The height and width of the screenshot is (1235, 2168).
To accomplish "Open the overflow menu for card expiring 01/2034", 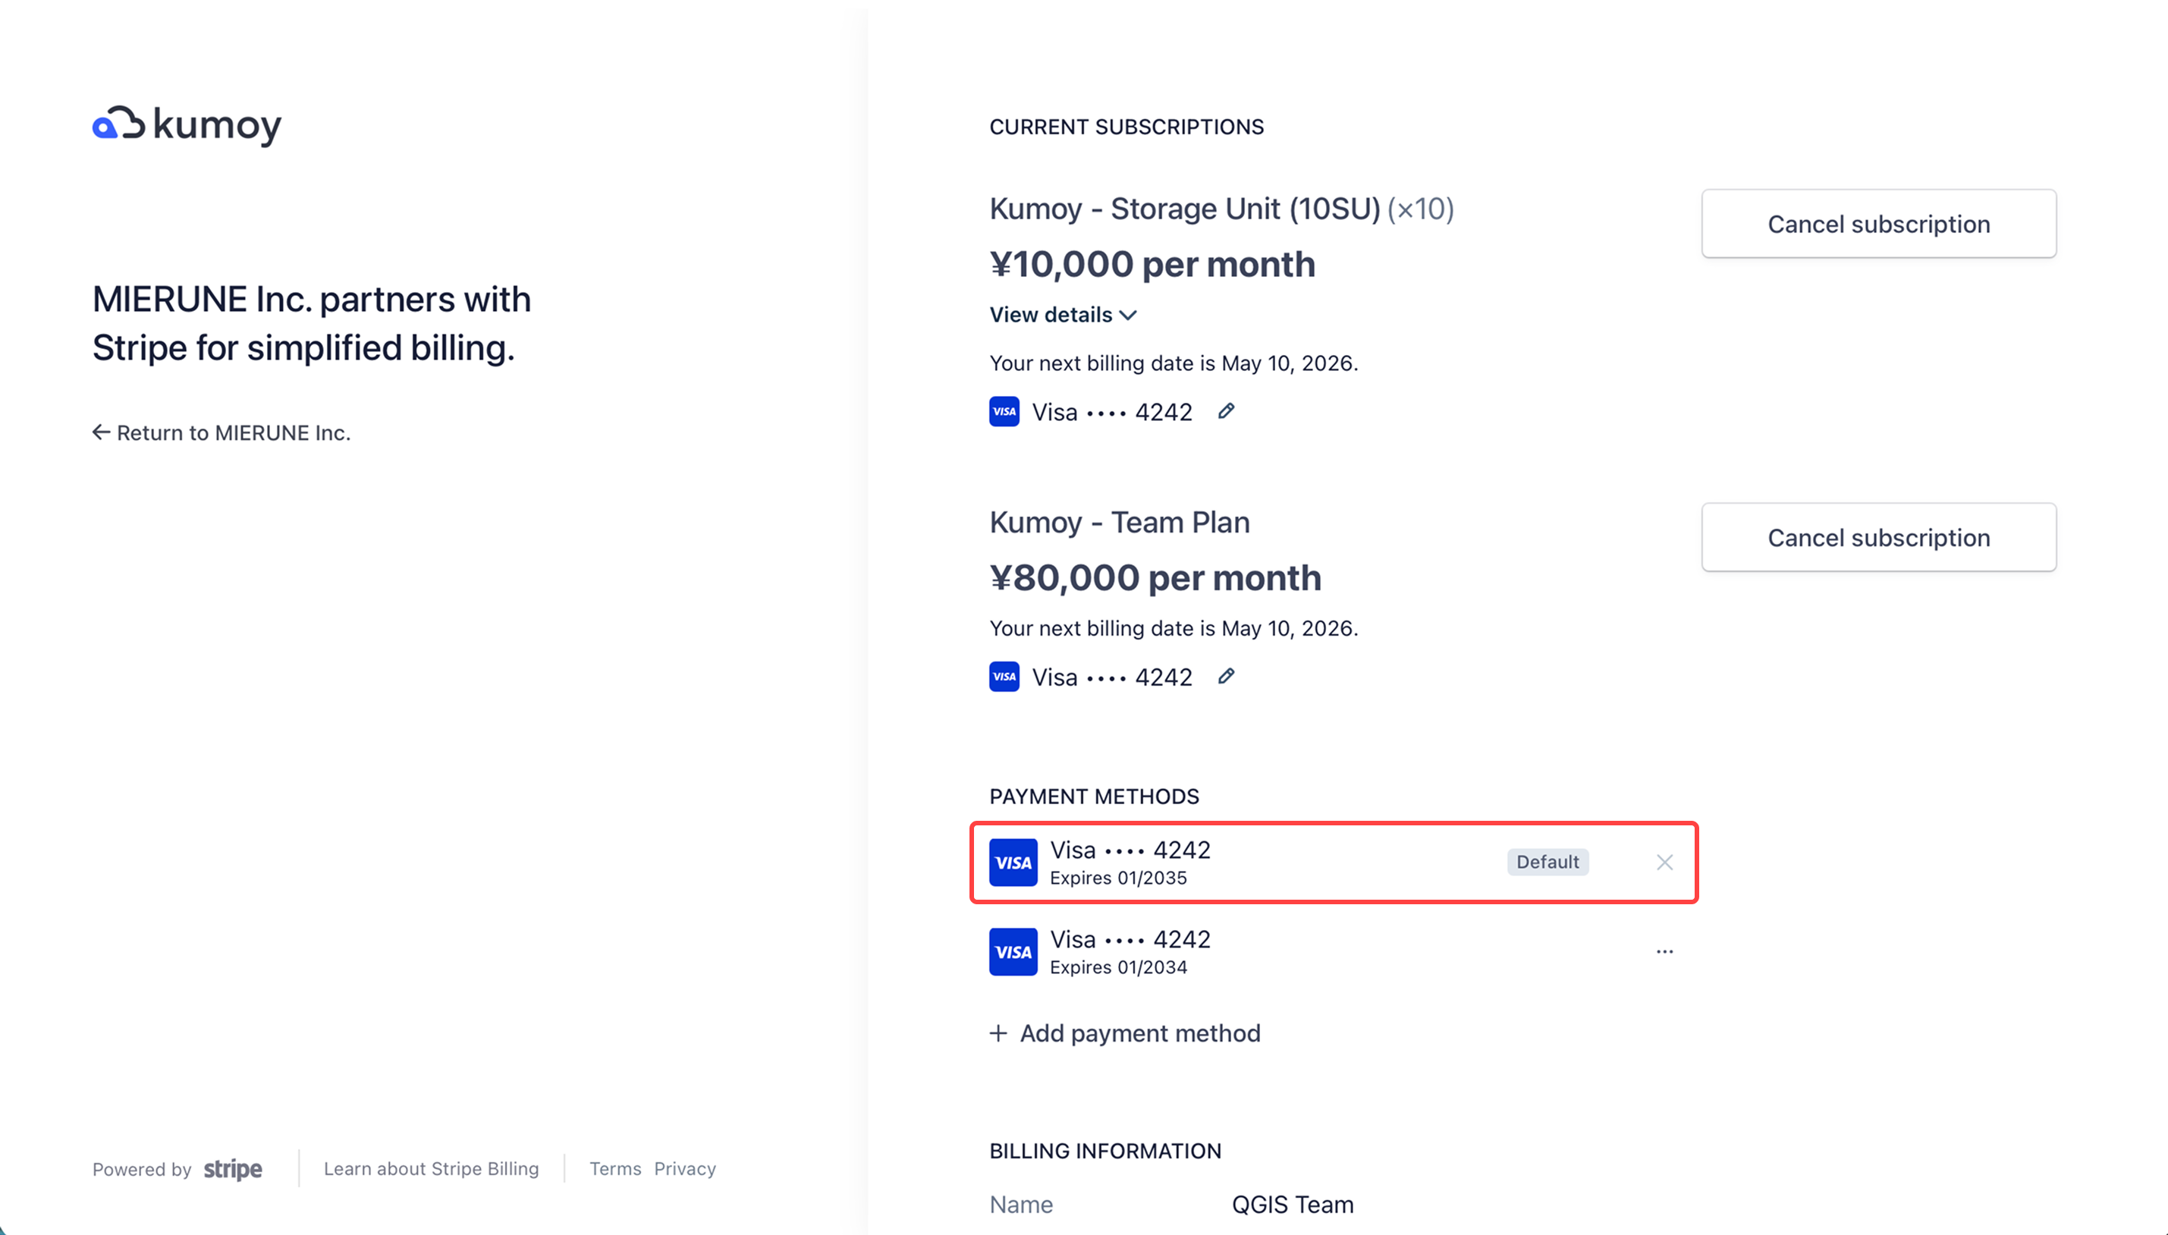I will (x=1664, y=951).
